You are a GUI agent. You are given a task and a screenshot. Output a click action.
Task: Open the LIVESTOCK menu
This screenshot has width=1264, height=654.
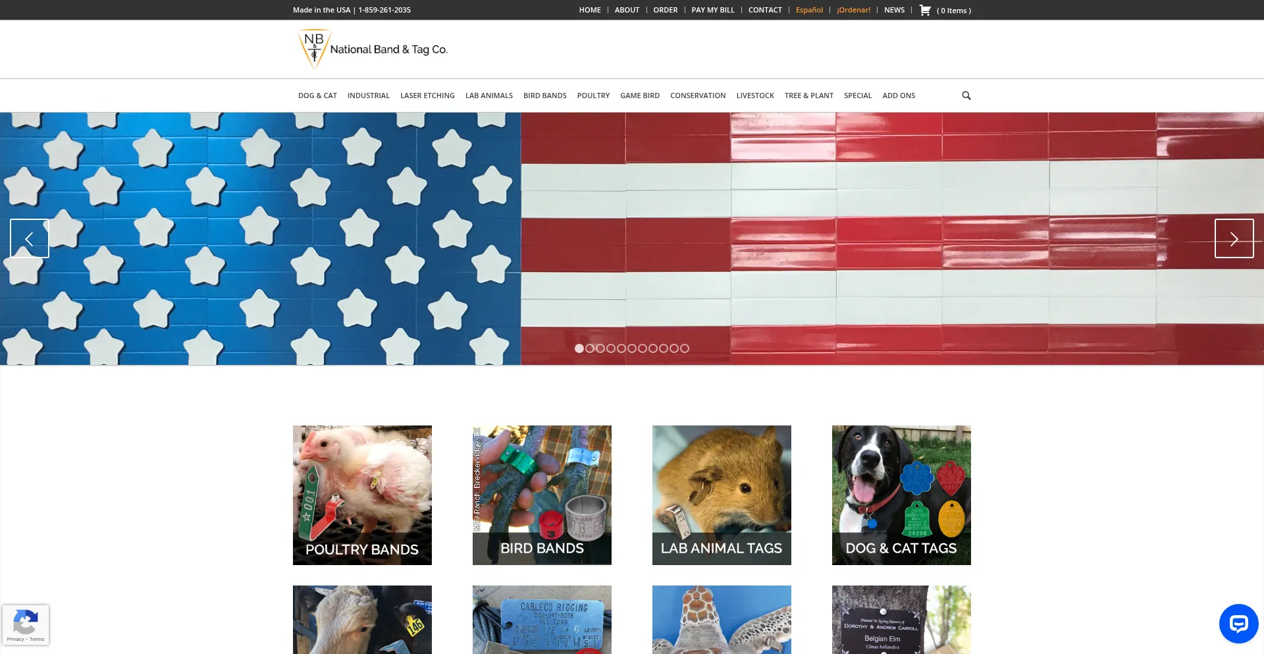click(755, 95)
